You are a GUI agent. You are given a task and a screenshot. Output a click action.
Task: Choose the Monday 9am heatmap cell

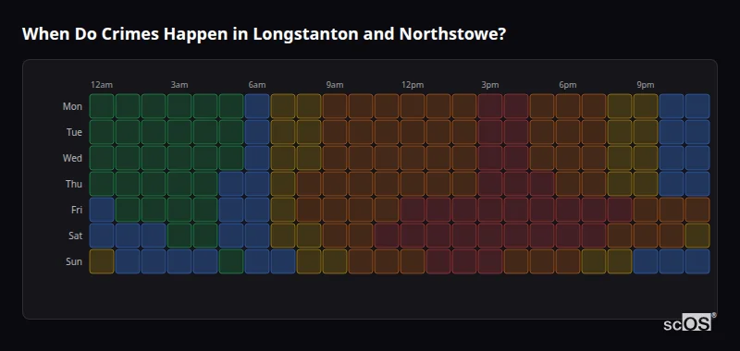pyautogui.click(x=335, y=106)
